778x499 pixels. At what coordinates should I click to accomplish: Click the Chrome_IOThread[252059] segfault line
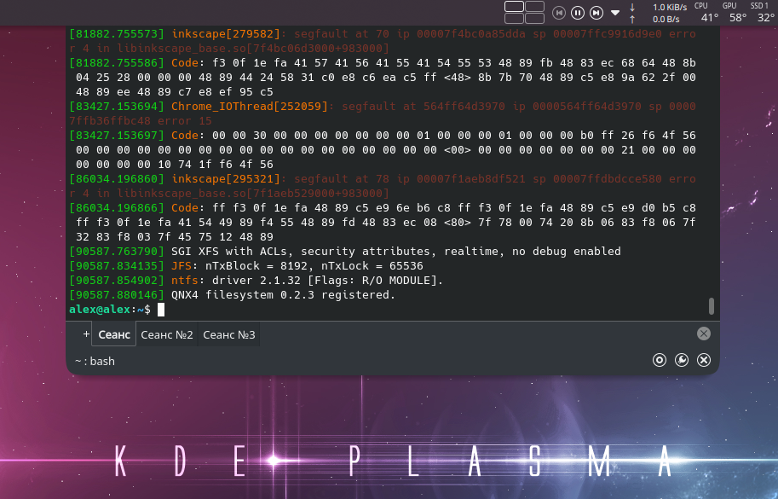coord(382,113)
